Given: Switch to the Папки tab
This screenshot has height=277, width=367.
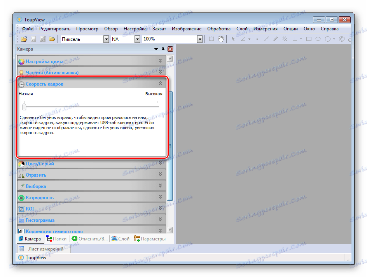Looking at the screenshot, I should coord(57,238).
